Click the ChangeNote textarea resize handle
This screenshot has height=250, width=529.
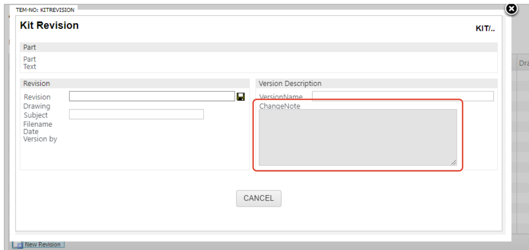(x=454, y=162)
